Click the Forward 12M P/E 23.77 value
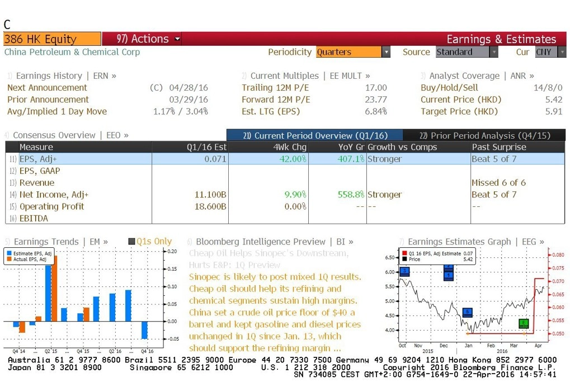Image resolution: width=570 pixels, height=382 pixels. 376,100
